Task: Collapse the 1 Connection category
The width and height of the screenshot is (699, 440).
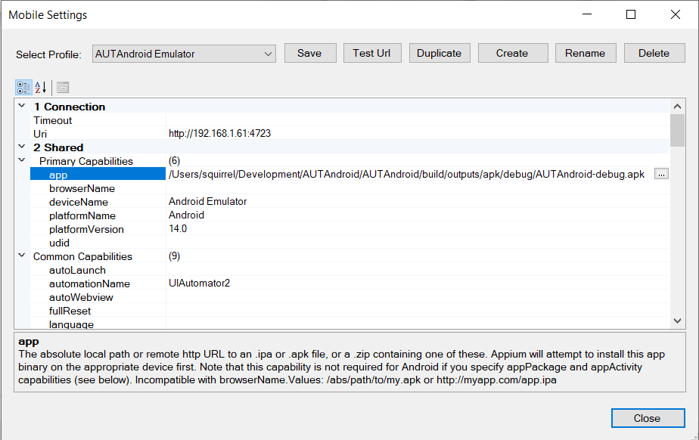Action: (22, 107)
